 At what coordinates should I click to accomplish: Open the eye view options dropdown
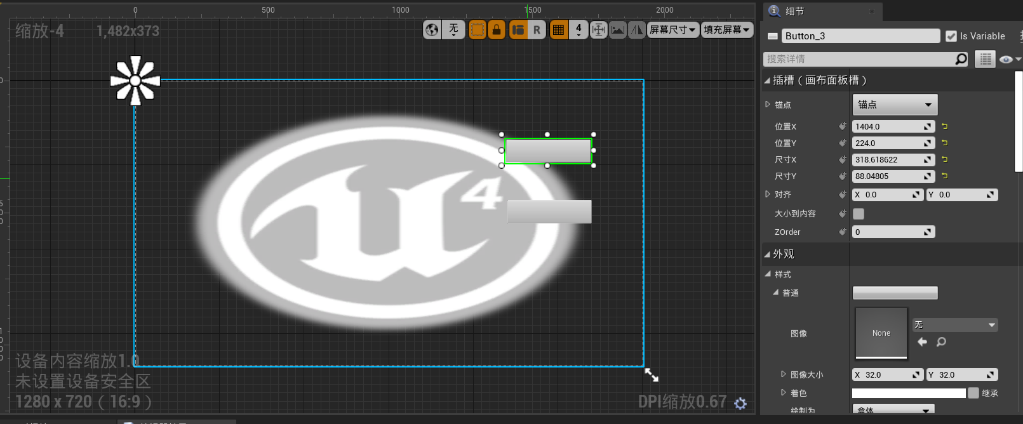1010,59
